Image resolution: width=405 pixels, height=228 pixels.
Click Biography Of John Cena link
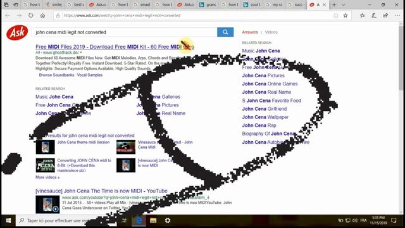[268, 134]
